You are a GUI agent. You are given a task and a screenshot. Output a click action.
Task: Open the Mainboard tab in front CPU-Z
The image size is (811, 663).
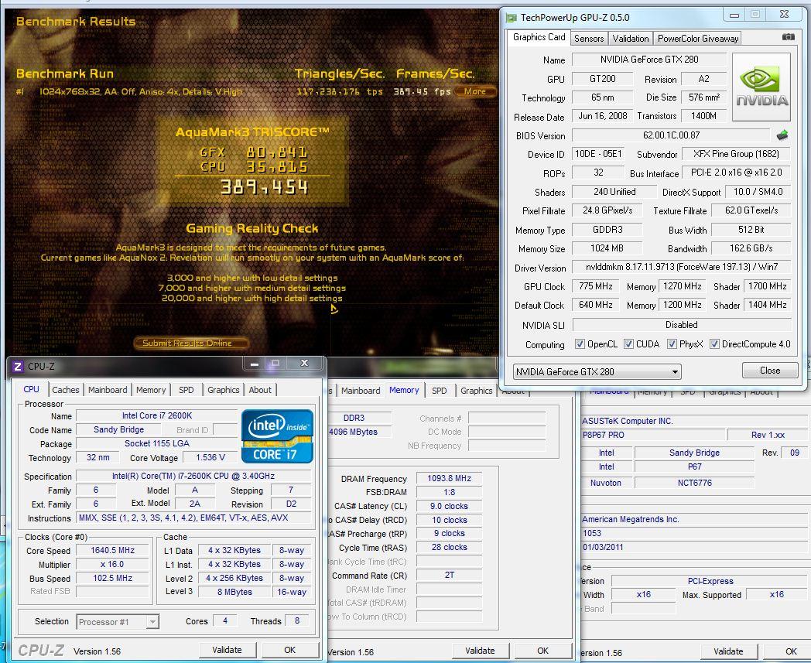coord(108,390)
